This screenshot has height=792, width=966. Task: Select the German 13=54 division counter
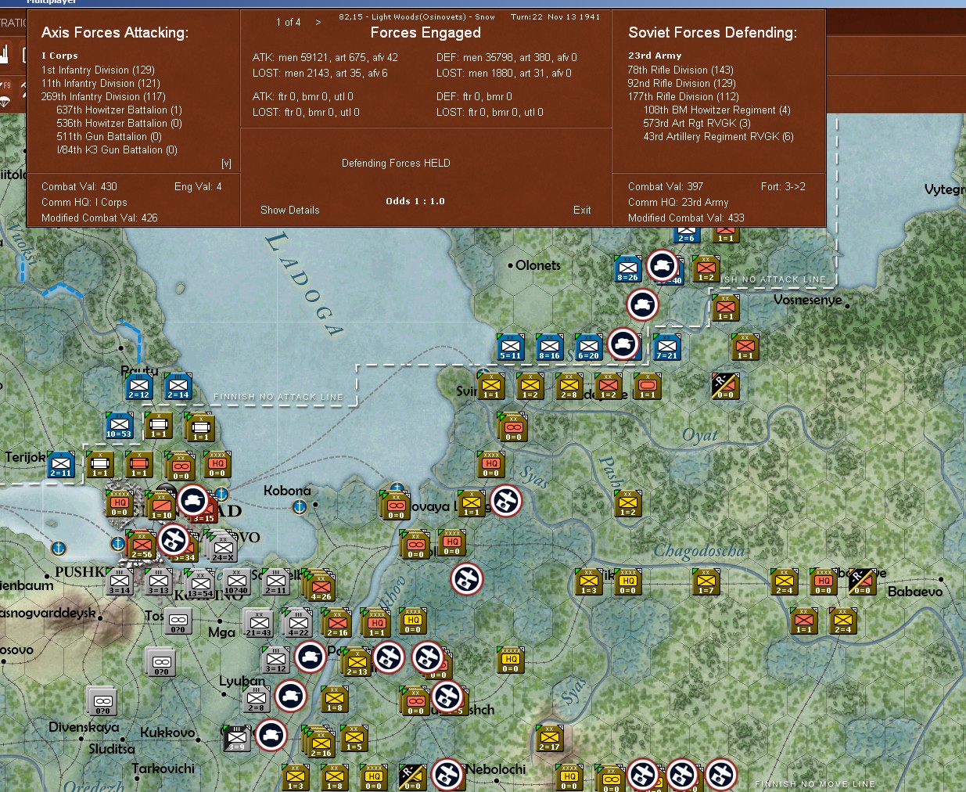(x=200, y=585)
